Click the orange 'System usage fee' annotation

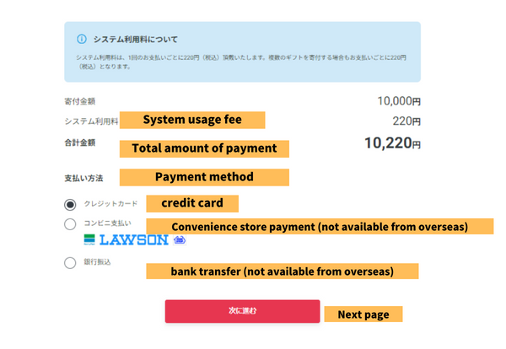point(192,120)
